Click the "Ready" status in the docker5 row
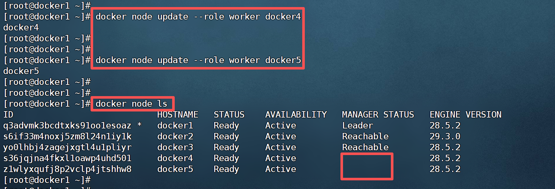This screenshot has width=555, height=189. [x=226, y=169]
